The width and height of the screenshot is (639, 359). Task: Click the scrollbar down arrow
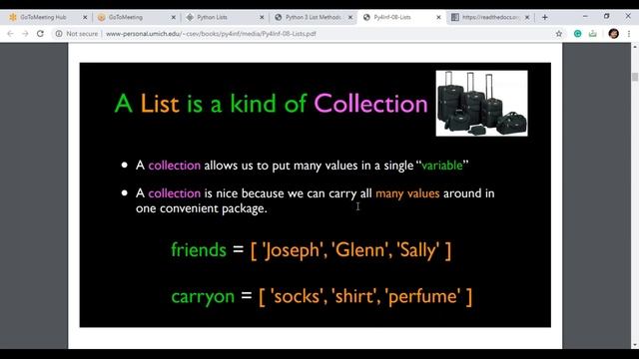pyautogui.click(x=635, y=345)
